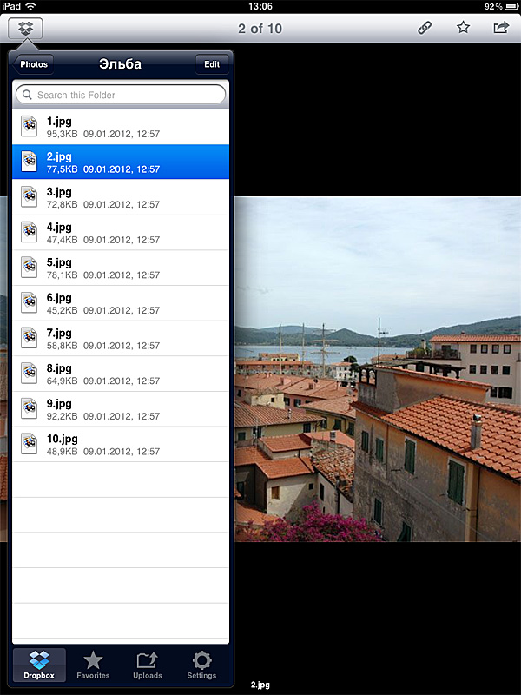Copy link using the chain link icon
The image size is (521, 695).
(425, 28)
